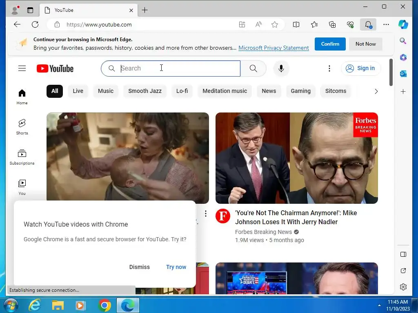The image size is (418, 313).
Task: Toggle the Edge sidebar visibility icon
Action: click(403, 254)
